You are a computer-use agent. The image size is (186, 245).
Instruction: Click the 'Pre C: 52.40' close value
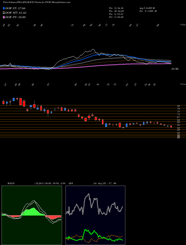116,17
